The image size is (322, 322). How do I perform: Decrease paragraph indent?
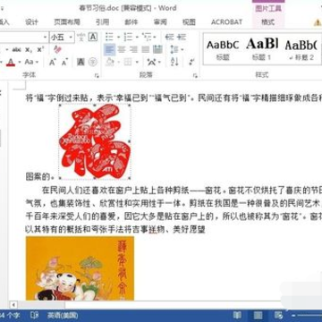(x=169, y=38)
